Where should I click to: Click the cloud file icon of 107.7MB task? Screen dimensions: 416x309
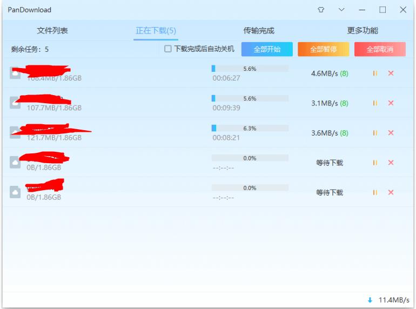coord(15,103)
